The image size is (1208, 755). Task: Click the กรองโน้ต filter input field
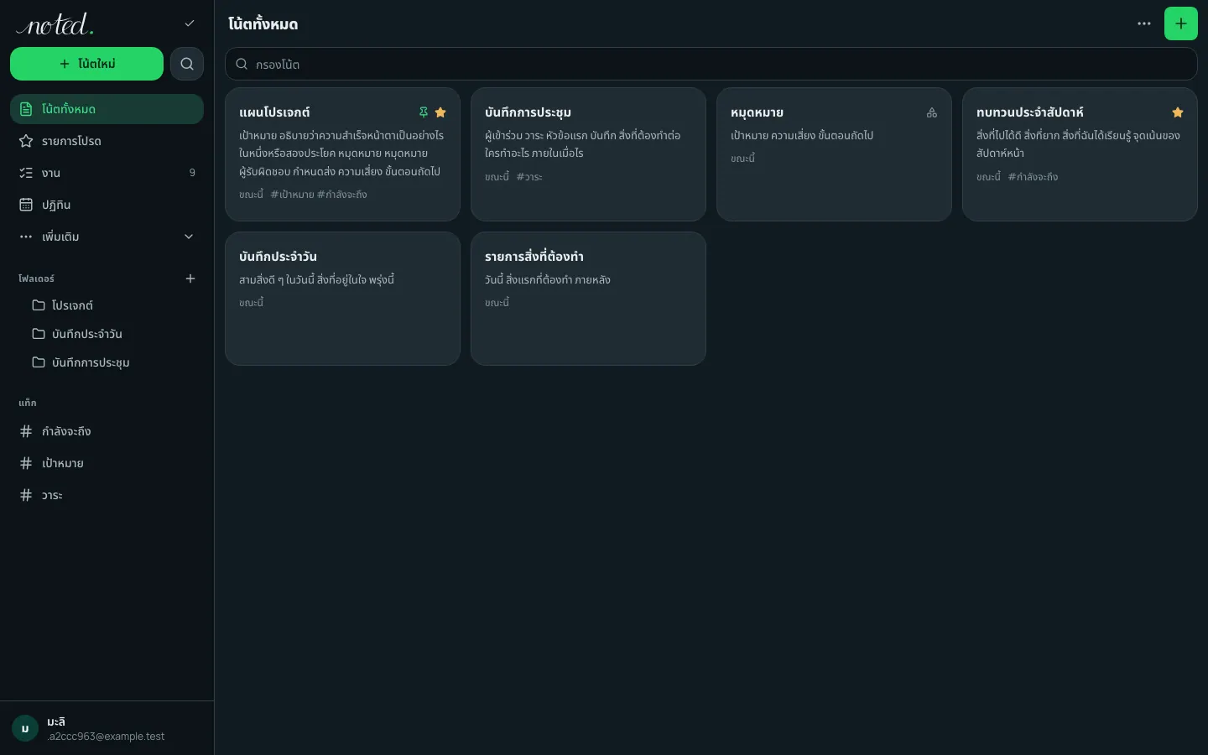point(711,64)
